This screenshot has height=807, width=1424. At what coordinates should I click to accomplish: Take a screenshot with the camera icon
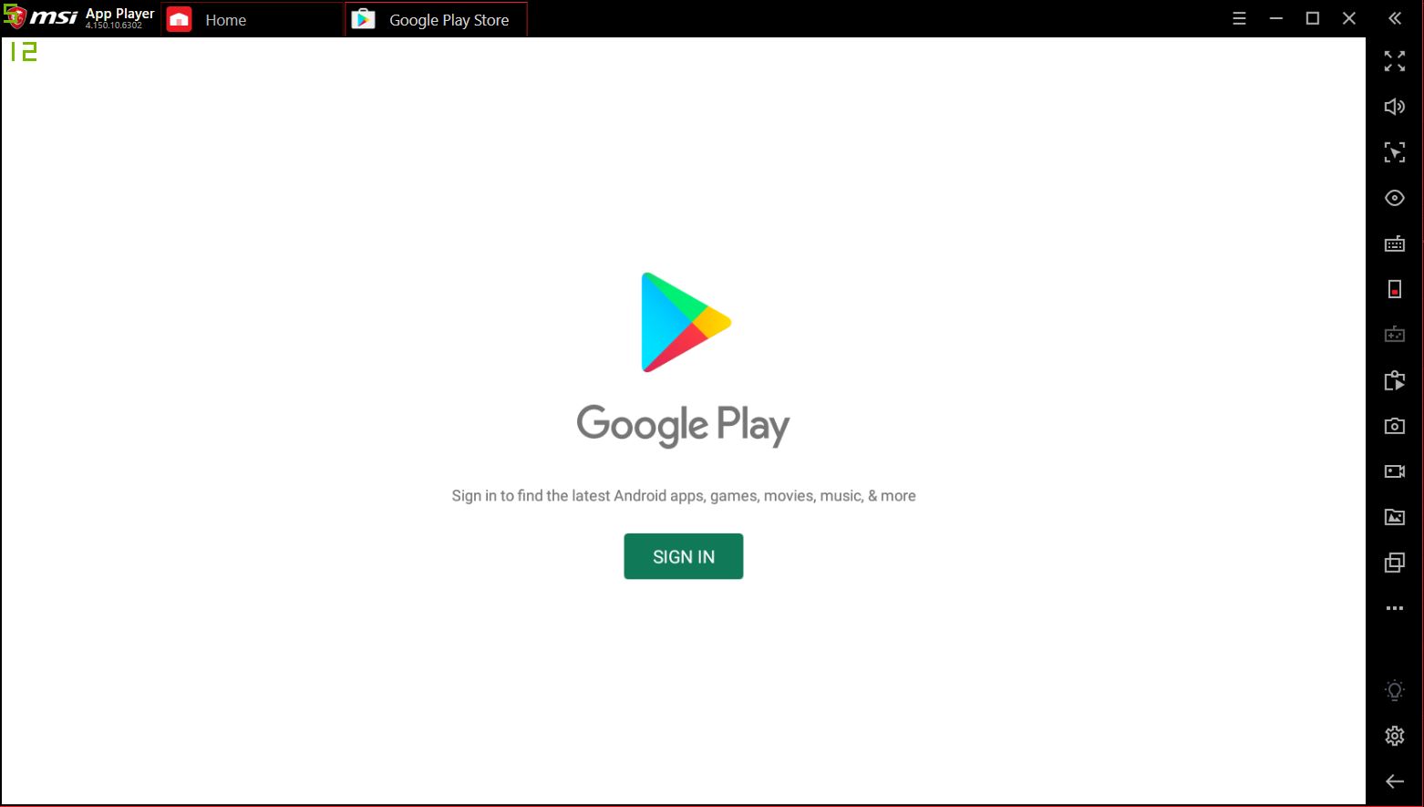tap(1394, 426)
